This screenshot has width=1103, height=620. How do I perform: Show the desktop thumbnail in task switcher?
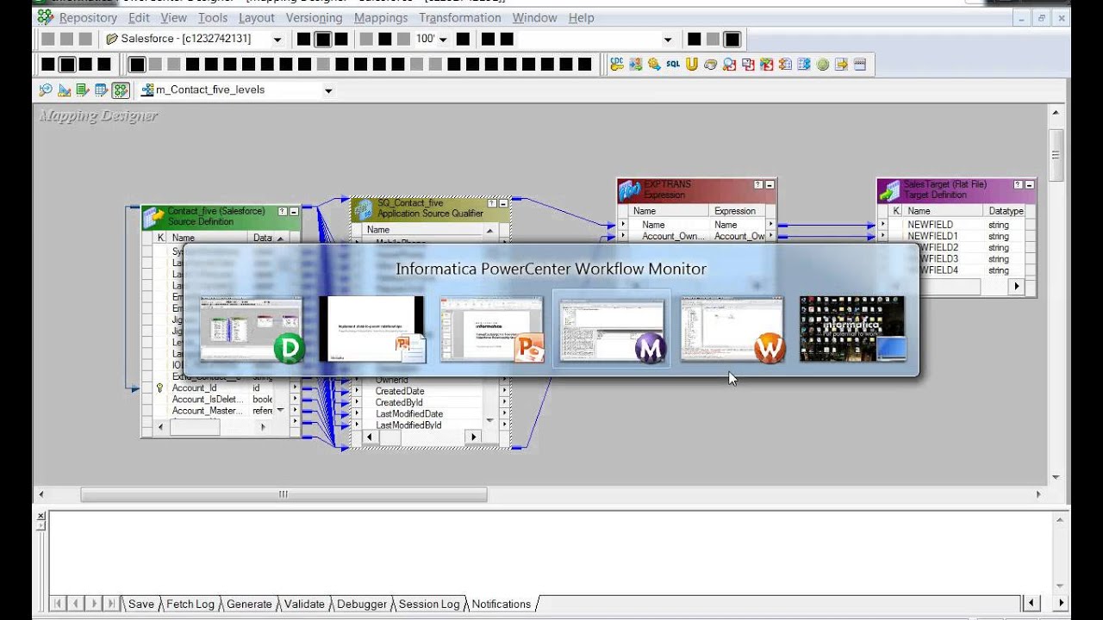[852, 330]
